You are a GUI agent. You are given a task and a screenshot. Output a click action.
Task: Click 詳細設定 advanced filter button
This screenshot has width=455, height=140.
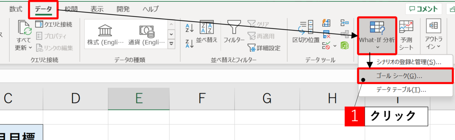264,48
